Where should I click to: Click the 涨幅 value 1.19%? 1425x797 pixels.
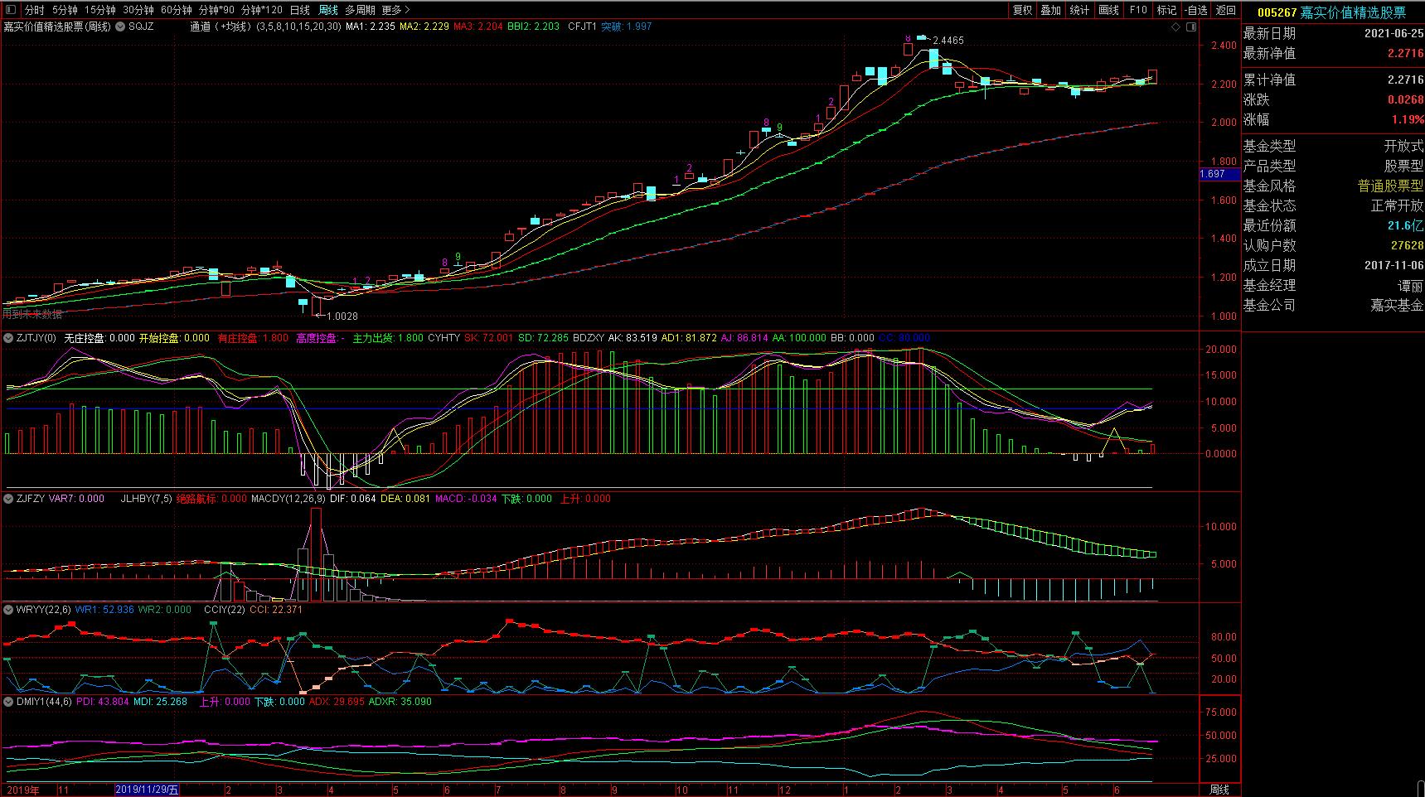click(x=1408, y=119)
